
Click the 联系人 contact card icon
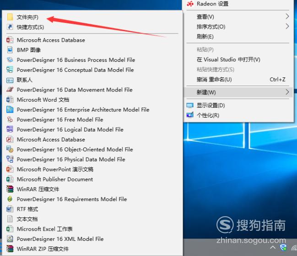click(10, 80)
